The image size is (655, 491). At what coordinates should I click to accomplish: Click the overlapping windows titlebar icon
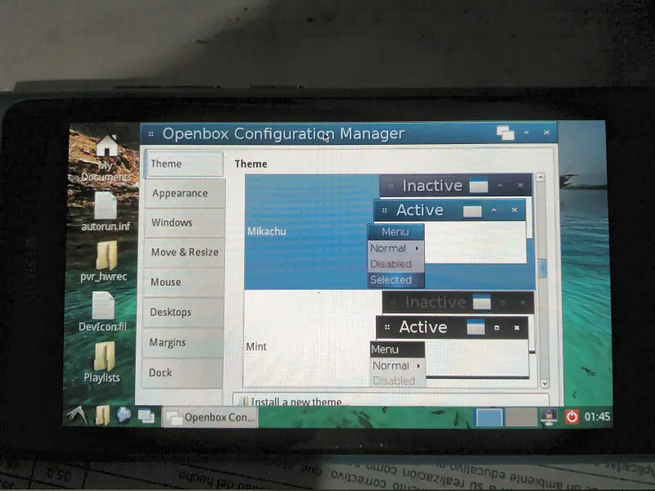(505, 133)
